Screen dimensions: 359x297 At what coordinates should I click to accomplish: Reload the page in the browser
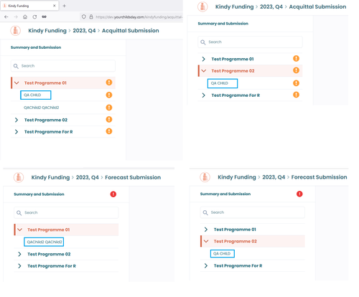pos(34,16)
